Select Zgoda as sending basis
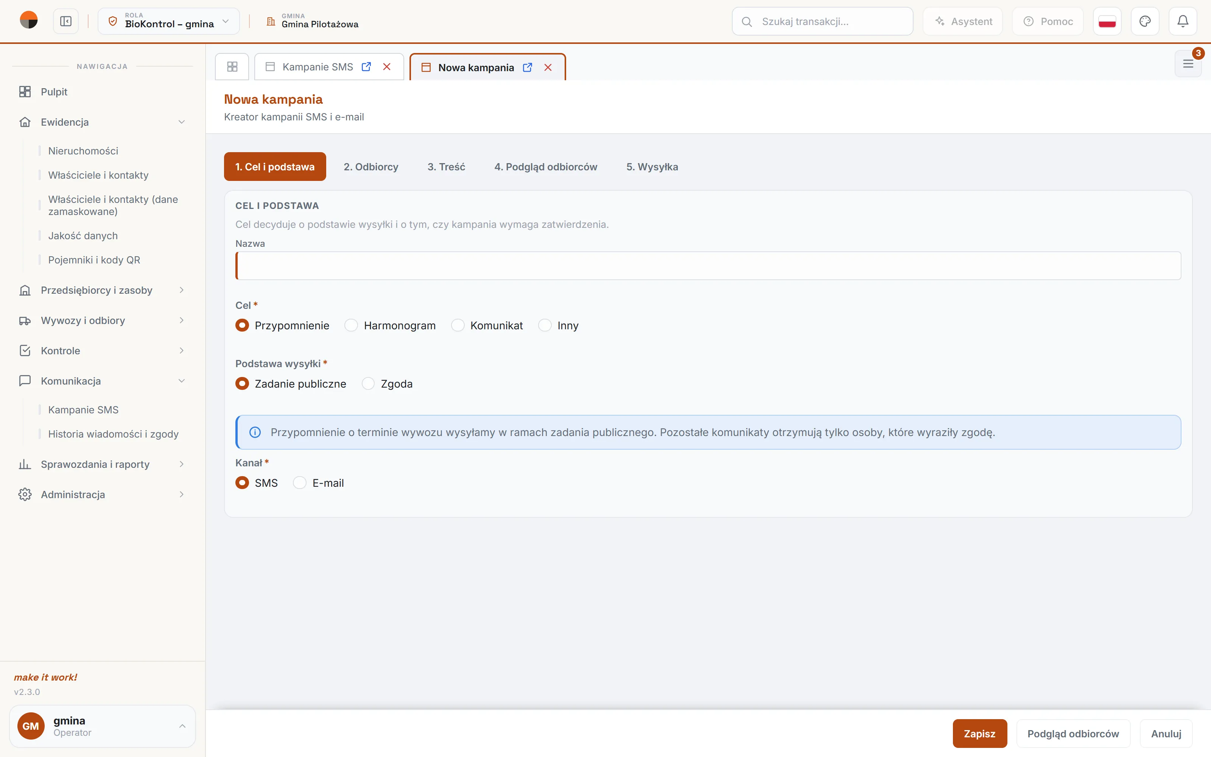Screen dimensions: 1211x757 coord(368,383)
